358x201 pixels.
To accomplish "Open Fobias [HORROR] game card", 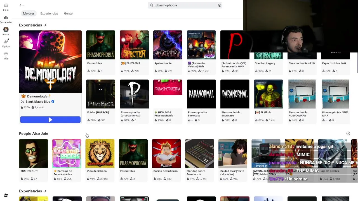I will [101, 102].
